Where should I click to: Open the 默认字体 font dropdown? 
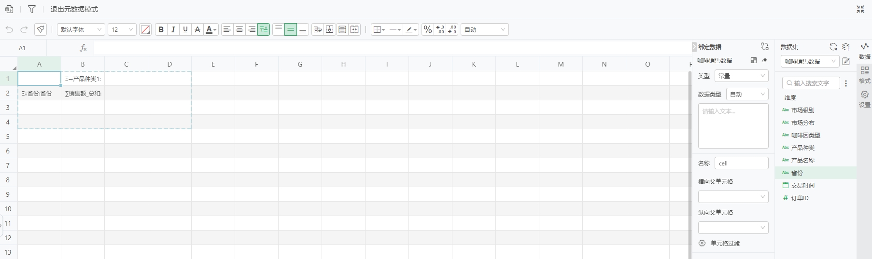point(81,29)
